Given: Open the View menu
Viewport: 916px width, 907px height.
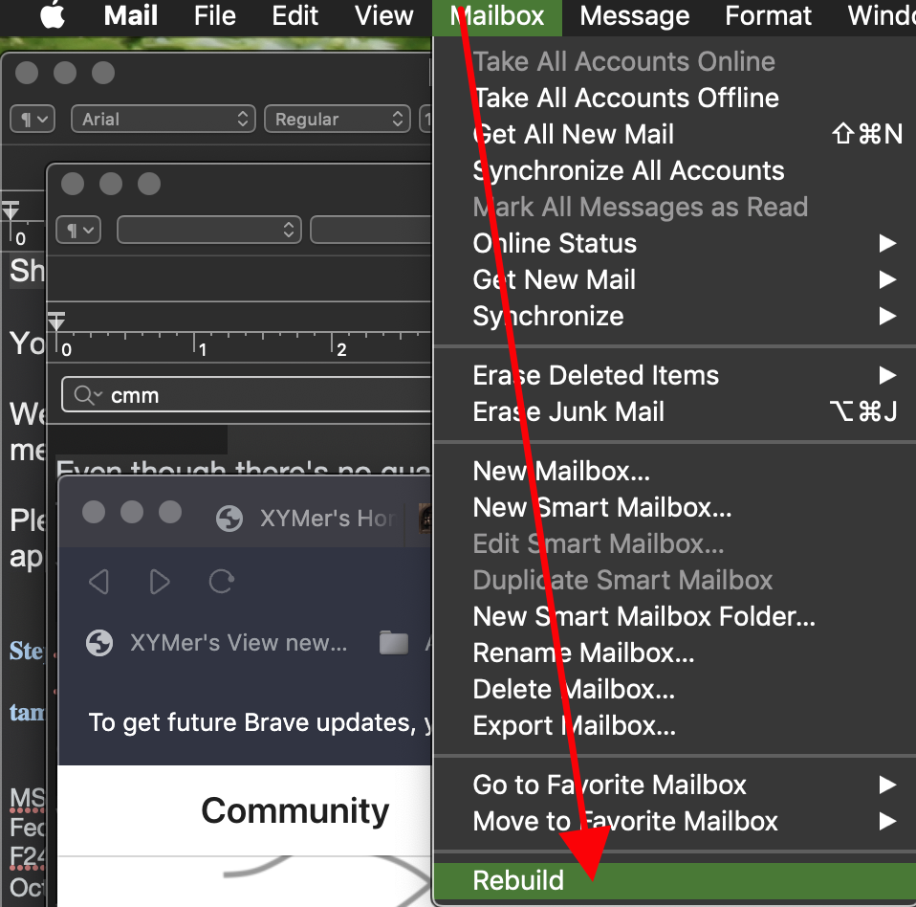Looking at the screenshot, I should click(x=383, y=15).
